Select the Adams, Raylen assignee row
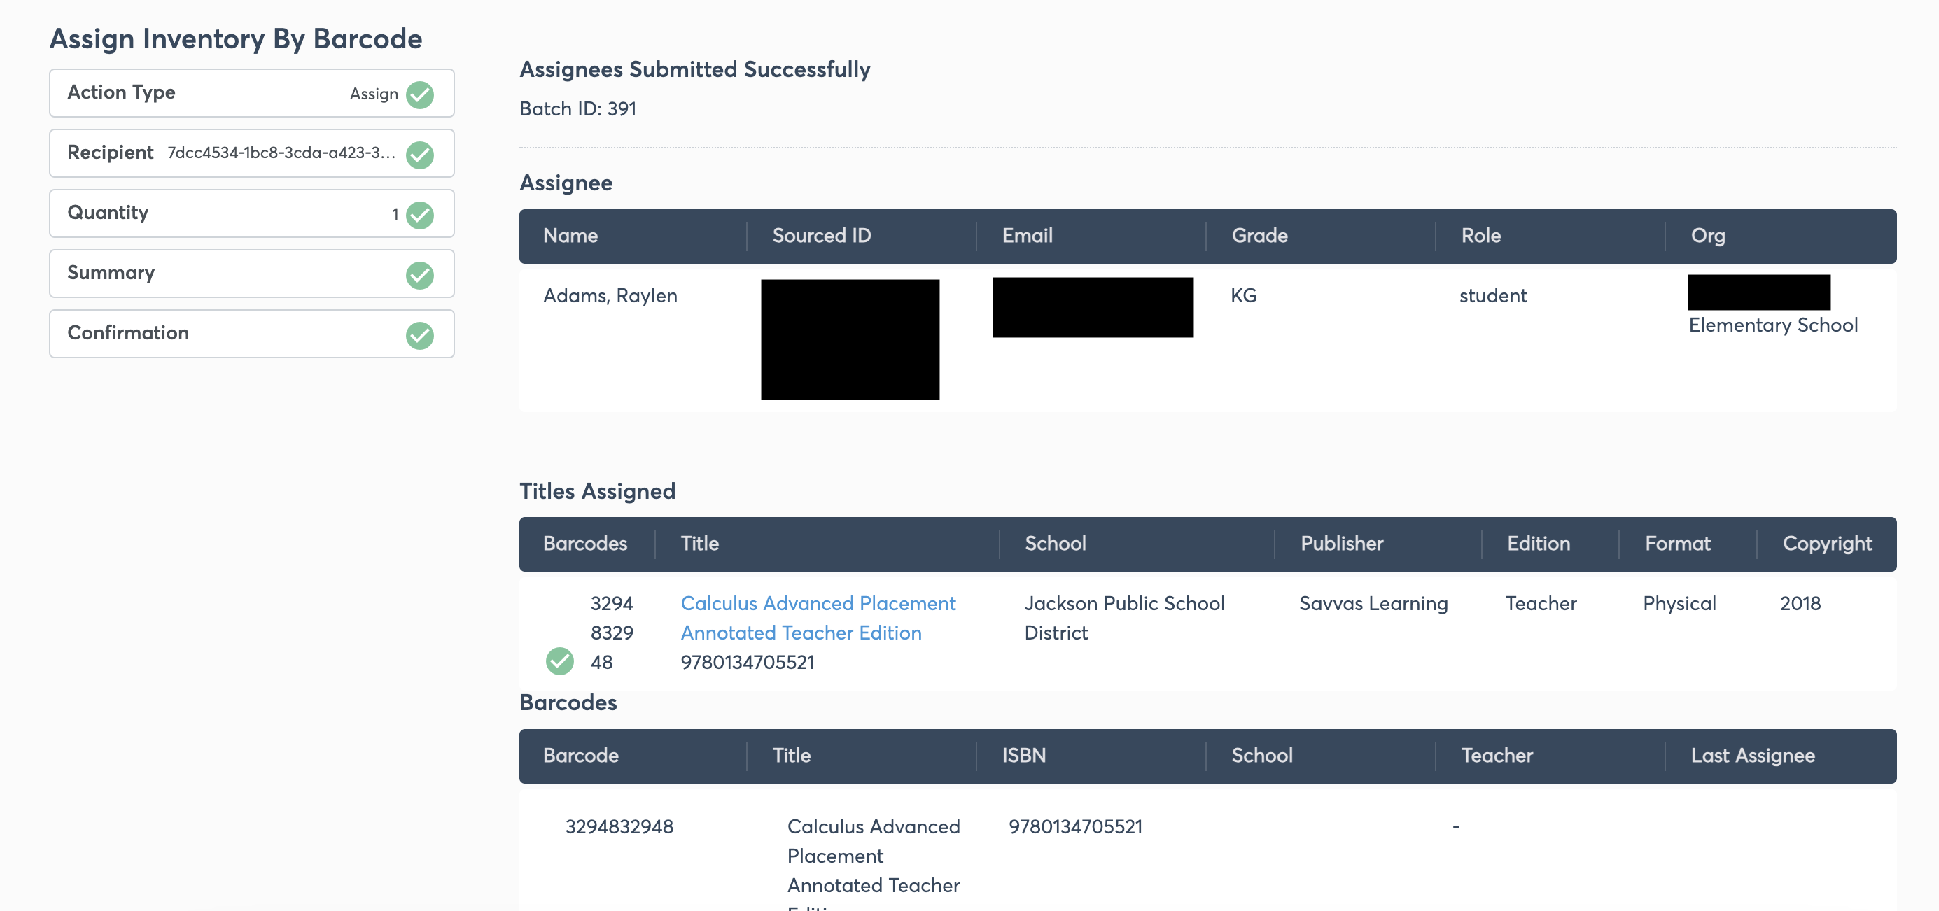 pyautogui.click(x=1207, y=337)
